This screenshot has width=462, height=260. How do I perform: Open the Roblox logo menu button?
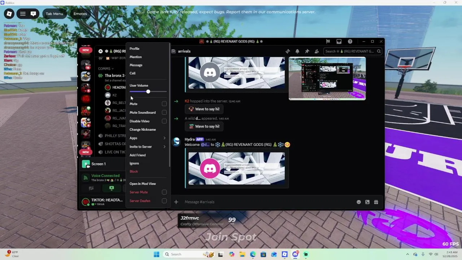click(9, 14)
